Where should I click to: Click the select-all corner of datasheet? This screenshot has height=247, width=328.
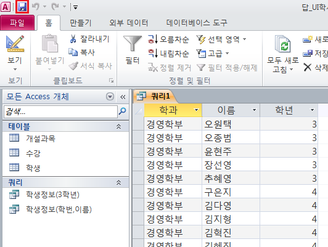[x=138, y=110]
